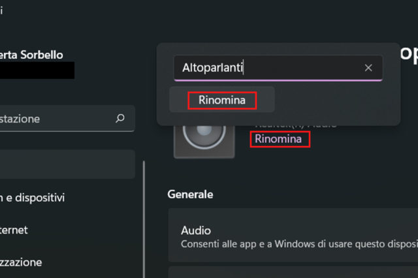Open the Sorbello user account profile
This screenshot has height=278, width=418.
33,55
